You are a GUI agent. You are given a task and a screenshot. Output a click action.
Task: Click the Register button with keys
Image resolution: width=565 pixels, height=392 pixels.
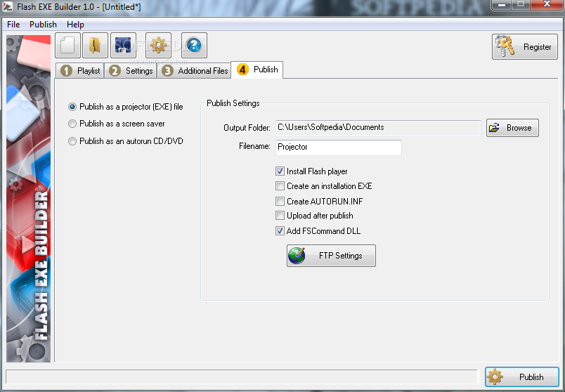tap(525, 47)
